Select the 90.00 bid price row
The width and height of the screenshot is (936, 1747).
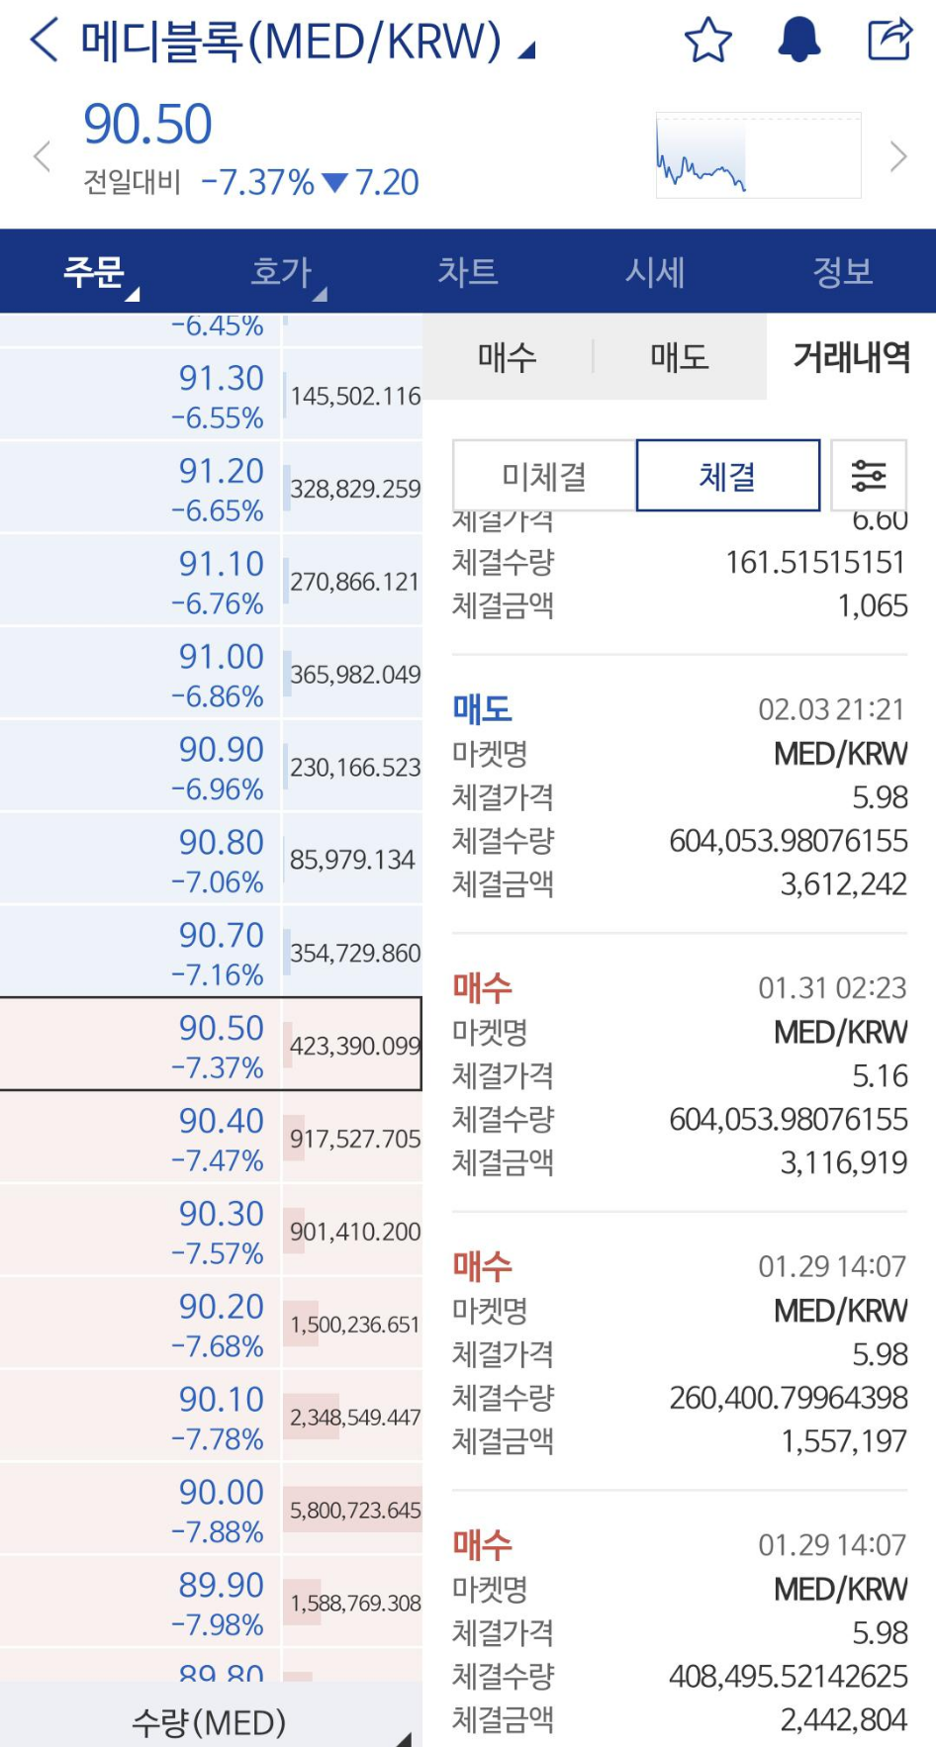coord(211,1511)
